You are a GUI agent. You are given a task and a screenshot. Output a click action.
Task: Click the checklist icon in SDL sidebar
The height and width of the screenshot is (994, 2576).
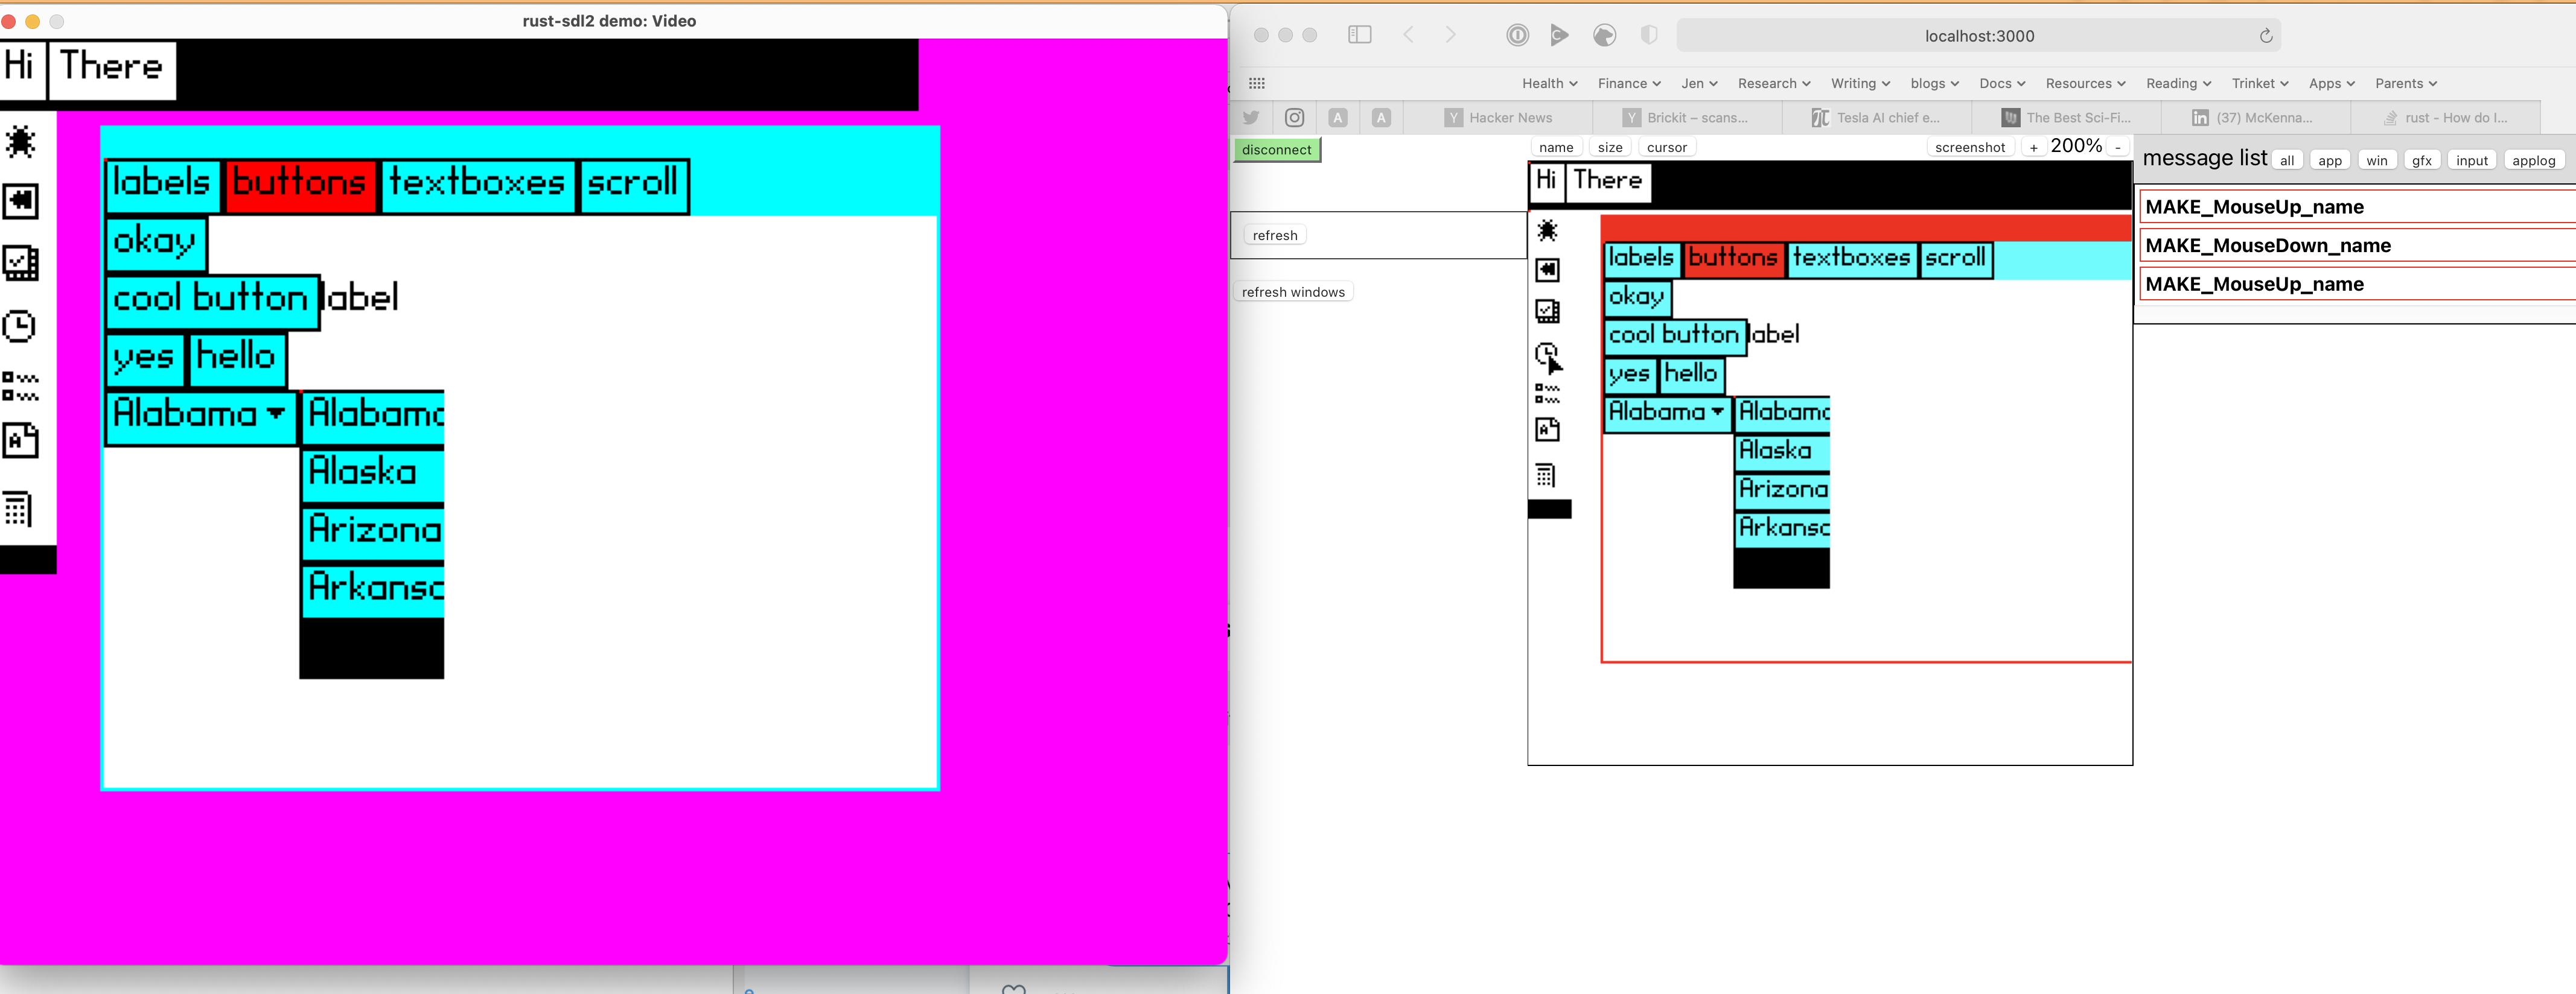20,263
